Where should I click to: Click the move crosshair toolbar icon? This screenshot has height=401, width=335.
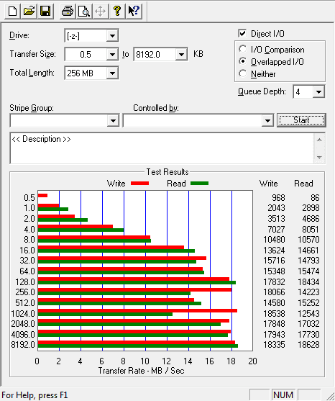click(101, 12)
